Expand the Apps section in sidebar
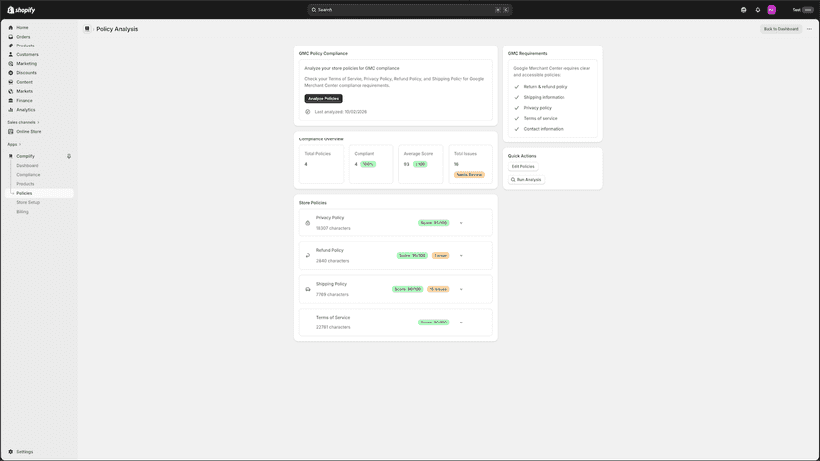Image resolution: width=820 pixels, height=461 pixels. (14, 144)
